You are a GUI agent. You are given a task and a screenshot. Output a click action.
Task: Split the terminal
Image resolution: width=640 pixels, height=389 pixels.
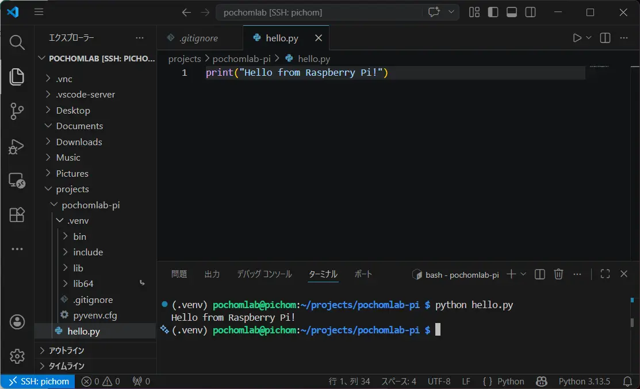(x=539, y=274)
